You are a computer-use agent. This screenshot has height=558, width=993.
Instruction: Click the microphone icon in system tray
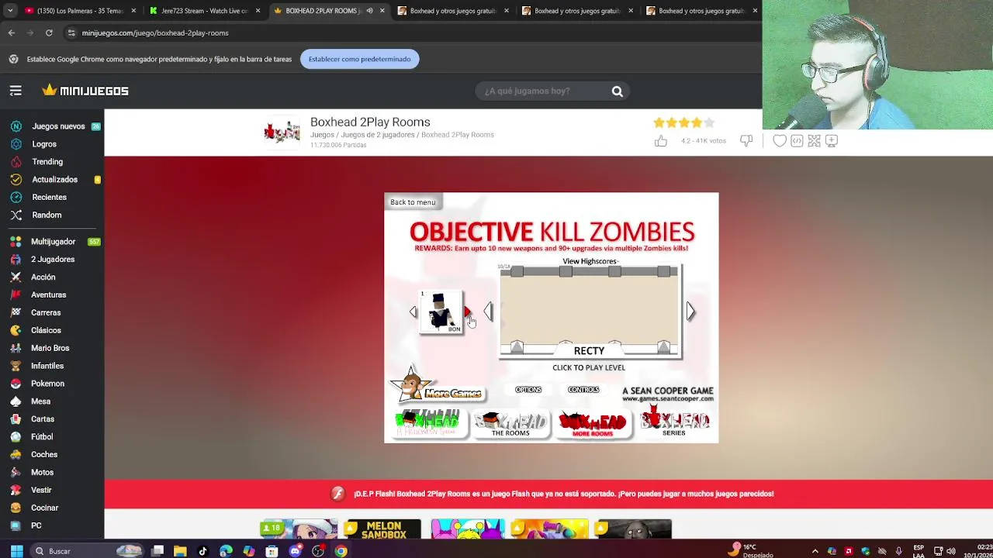898,551
